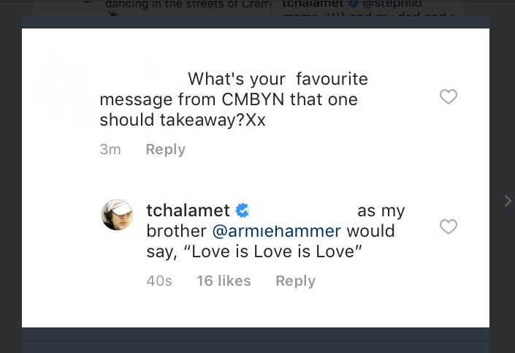515x353 pixels.
Task: Open the @armiehammer mention
Action: click(277, 231)
